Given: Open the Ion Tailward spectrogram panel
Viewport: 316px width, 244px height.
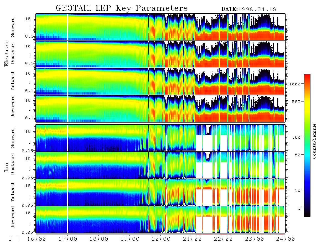Looking at the screenshot, I should pos(160,192).
